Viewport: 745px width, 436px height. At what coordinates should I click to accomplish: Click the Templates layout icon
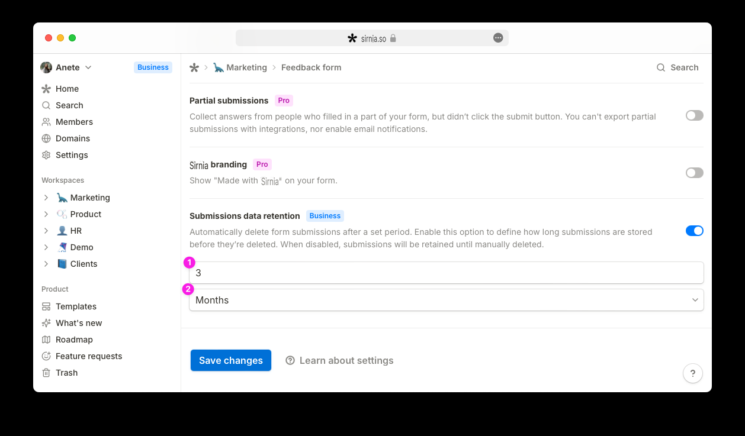pos(46,306)
